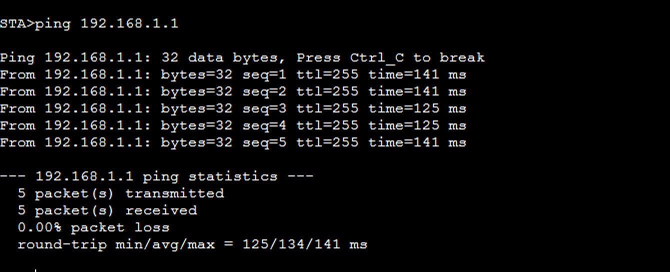Click the '5 packet(s) transmitted' line
The image size is (670, 272).
pyautogui.click(x=120, y=193)
